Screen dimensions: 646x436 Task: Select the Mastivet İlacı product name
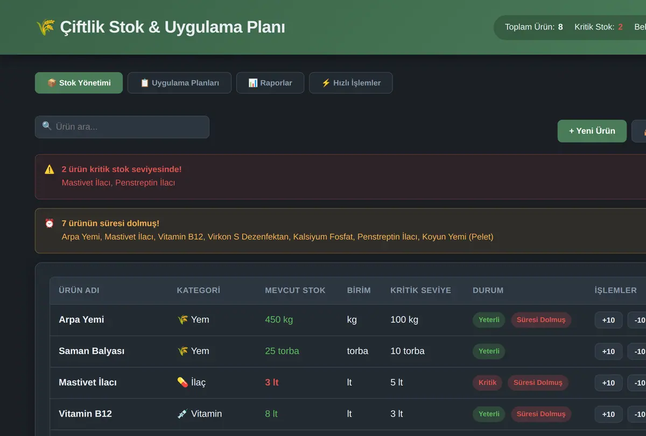tap(88, 382)
